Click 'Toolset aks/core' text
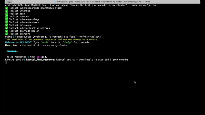This screenshot has height=115, width=205. (20, 34)
